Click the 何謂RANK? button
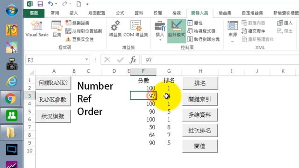299x168 pixels. 53,83
